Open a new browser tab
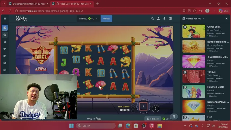The image size is (231, 130). 97,4
